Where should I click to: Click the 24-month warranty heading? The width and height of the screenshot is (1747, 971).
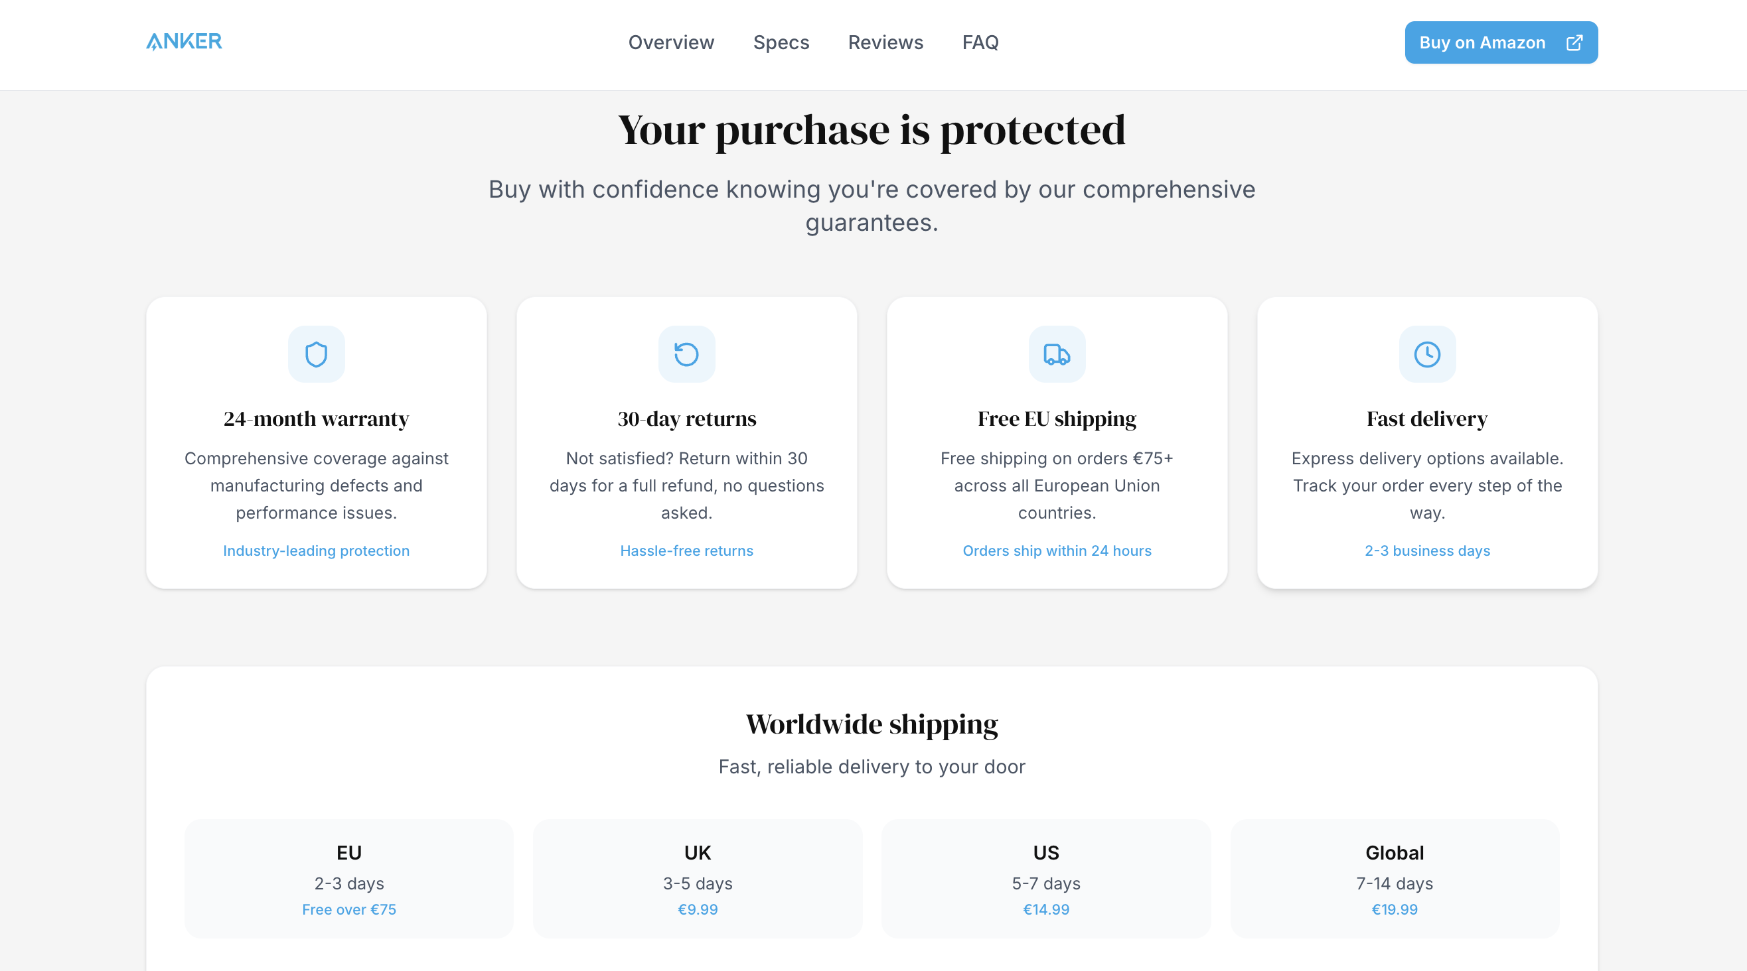316,419
